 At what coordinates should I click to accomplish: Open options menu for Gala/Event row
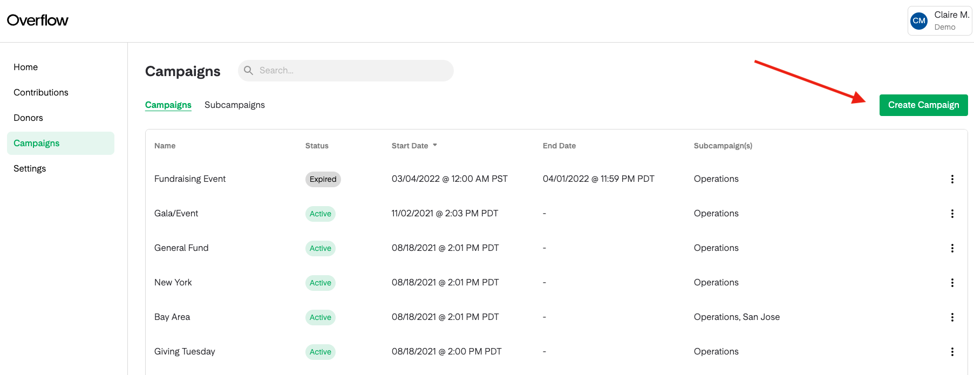click(952, 214)
